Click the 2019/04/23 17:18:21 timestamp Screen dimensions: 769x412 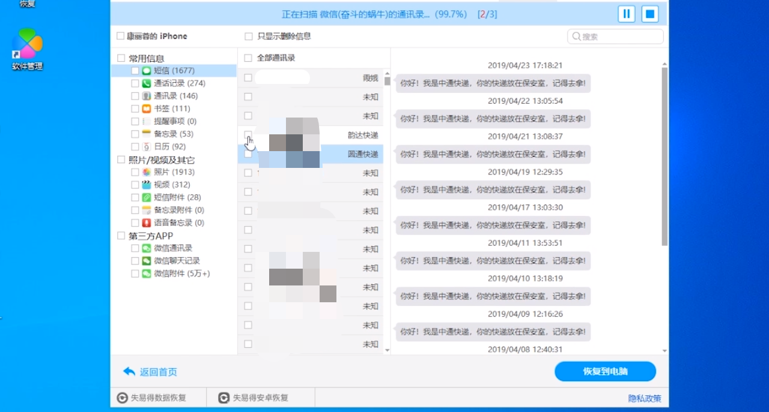click(525, 65)
